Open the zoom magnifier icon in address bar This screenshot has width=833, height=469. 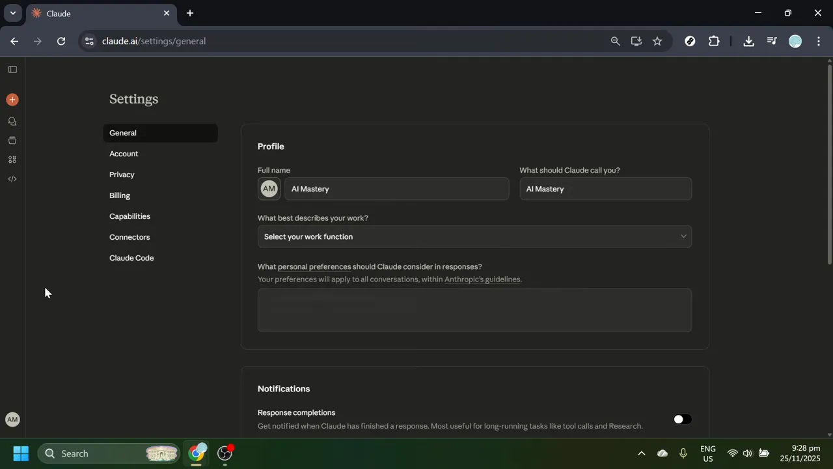[x=615, y=41]
